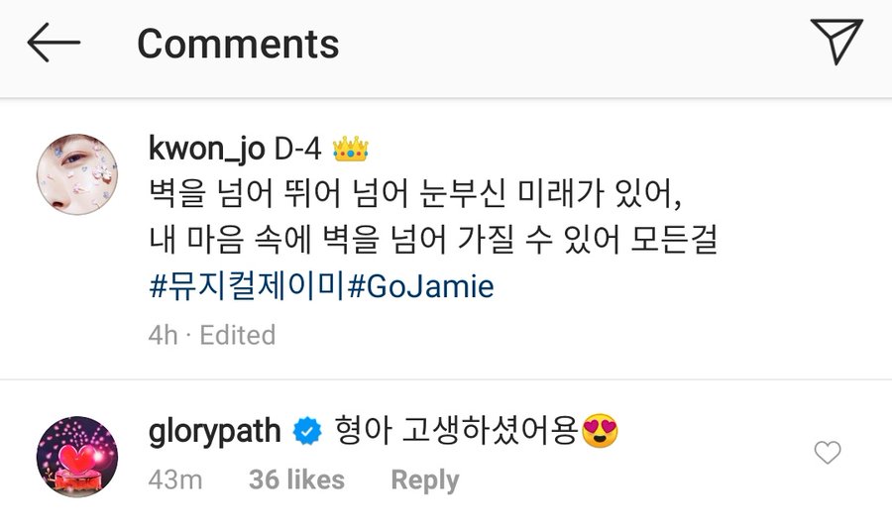Screen dimensions: 892x531
Task: Tap the Edited label
Action: 237,336
